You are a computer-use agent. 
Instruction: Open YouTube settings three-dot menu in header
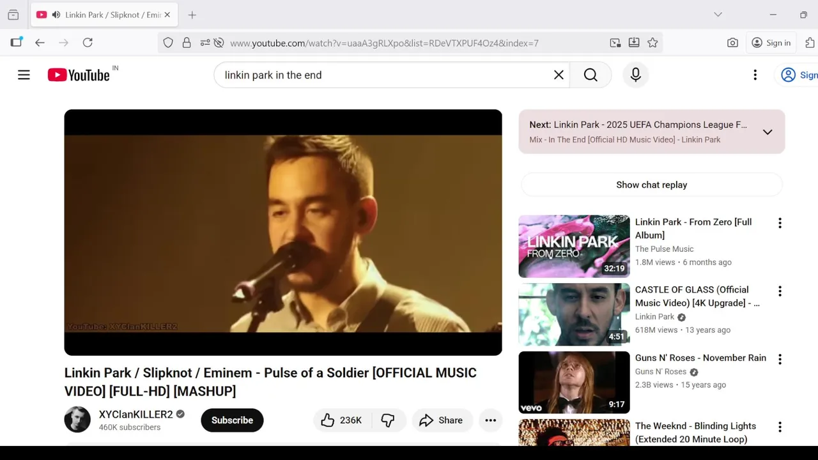click(755, 75)
